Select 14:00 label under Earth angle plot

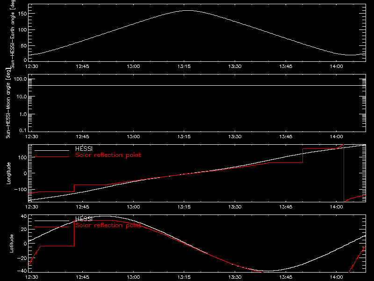tap(337, 67)
